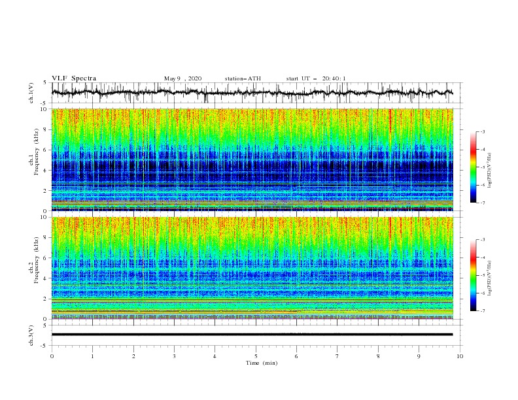Click "-5" label on lower color scale
The width and height of the screenshot is (518, 400).
point(482,275)
